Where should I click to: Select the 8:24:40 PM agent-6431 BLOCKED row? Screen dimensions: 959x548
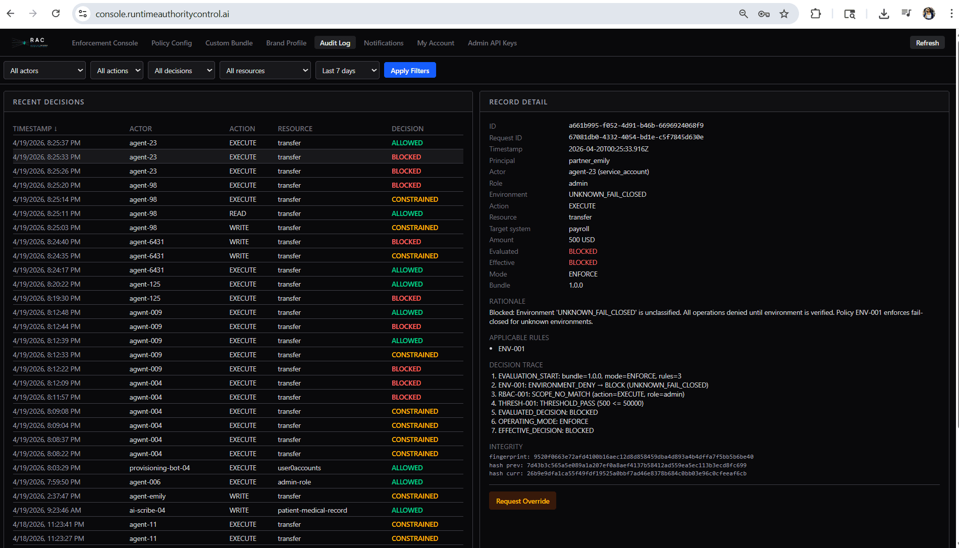tap(238, 242)
